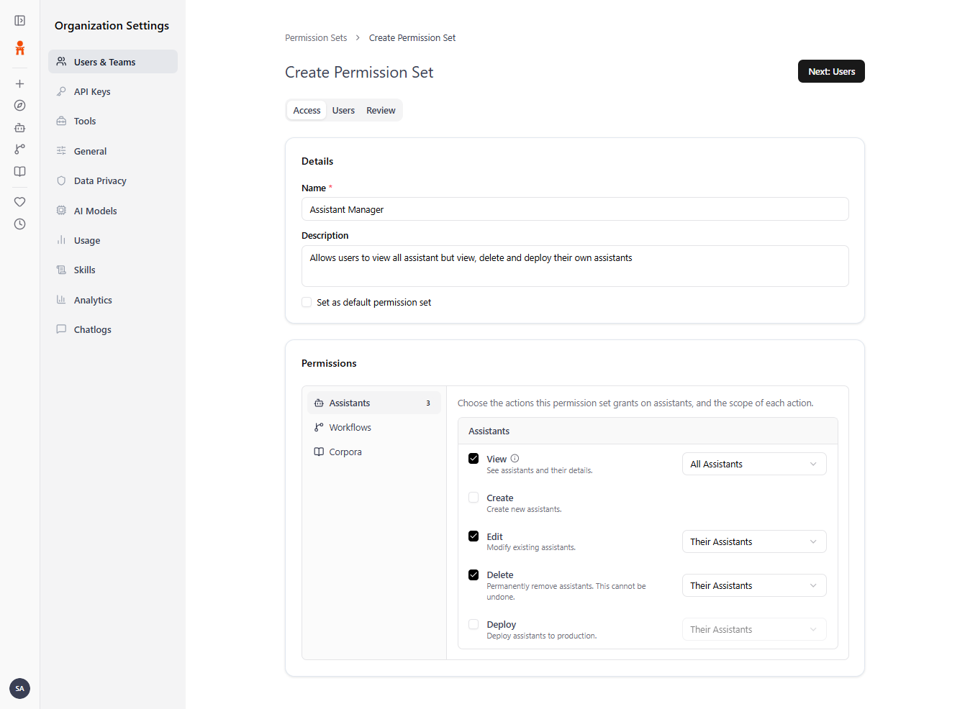
Task: Open the Delete scope dropdown
Action: pyautogui.click(x=754, y=585)
